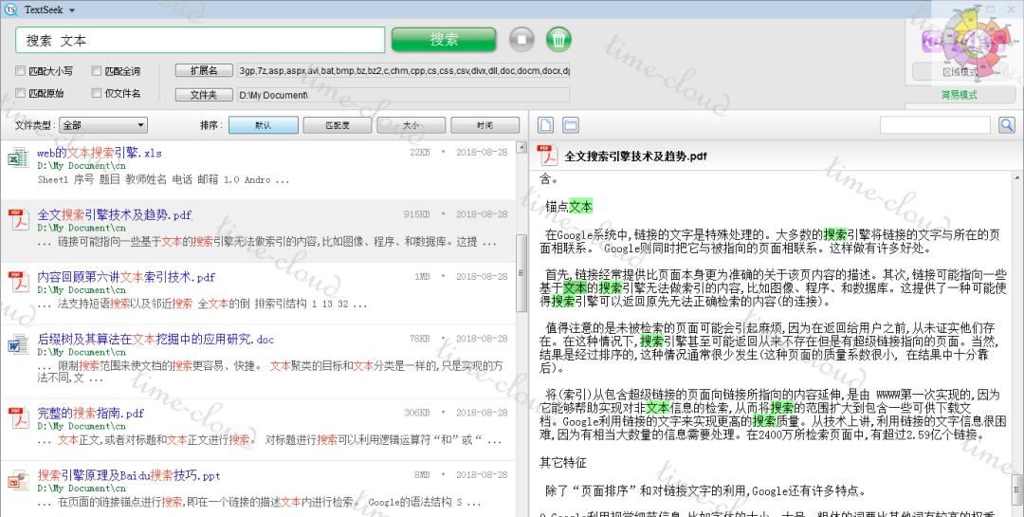Click the open folder icon above preview

[571, 125]
